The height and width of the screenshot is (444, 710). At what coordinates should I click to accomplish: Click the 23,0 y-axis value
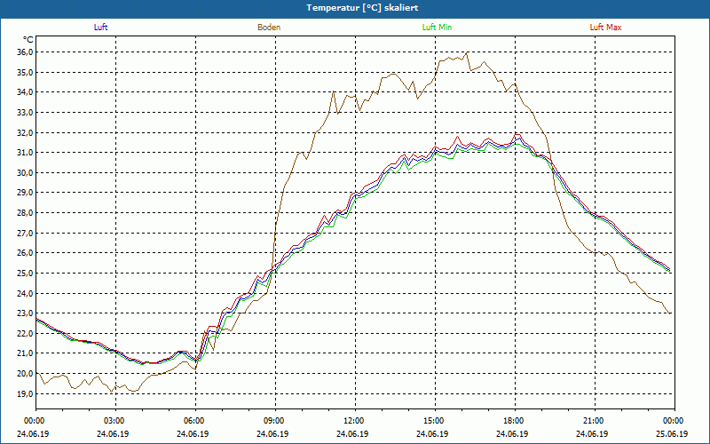click(x=25, y=313)
